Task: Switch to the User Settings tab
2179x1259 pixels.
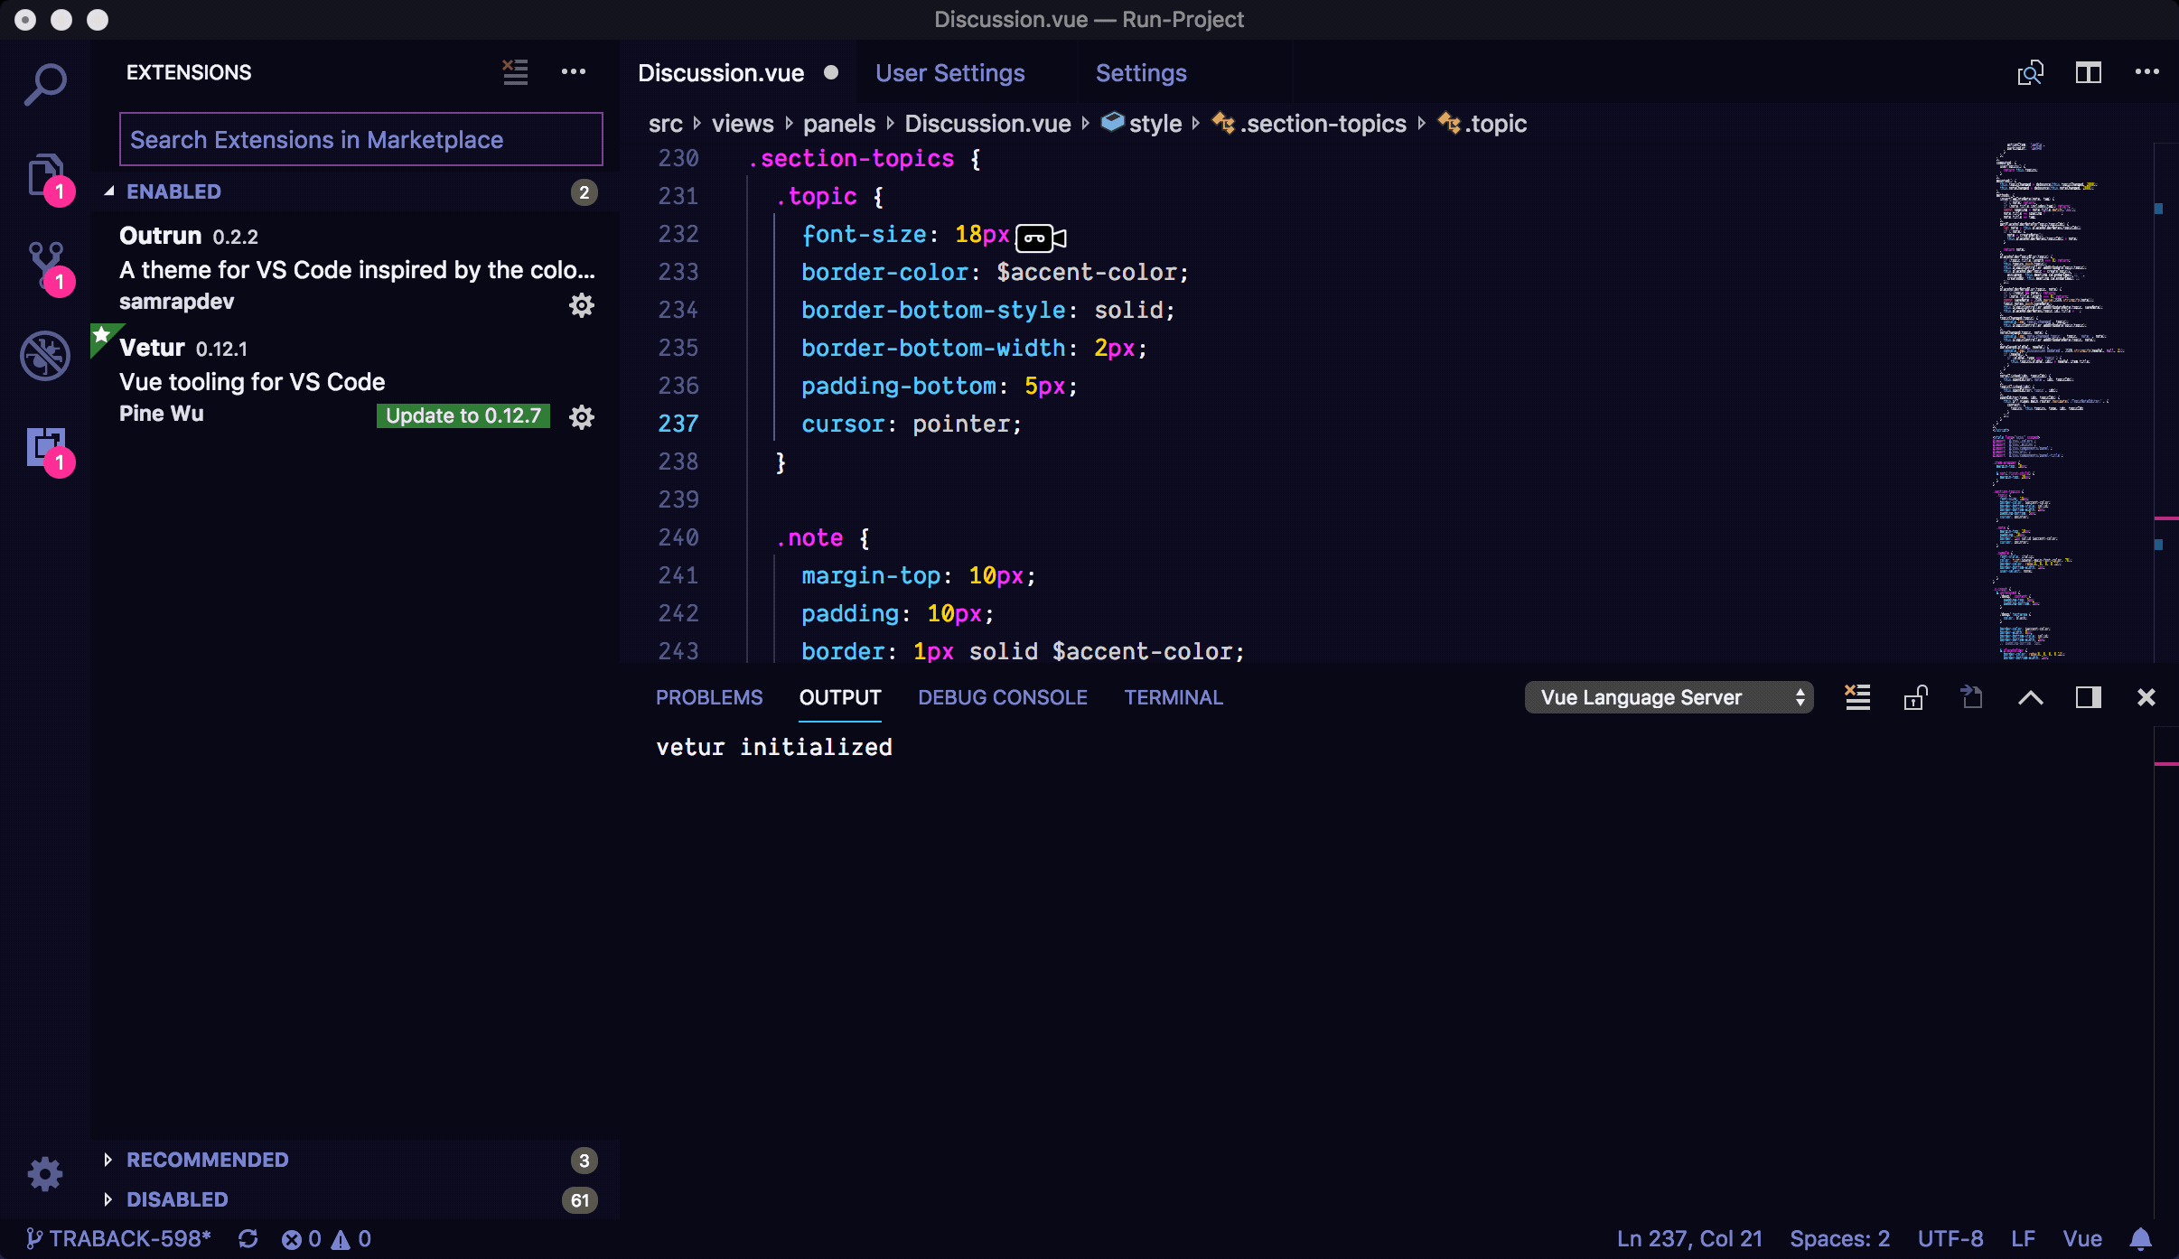Action: pyautogui.click(x=949, y=72)
